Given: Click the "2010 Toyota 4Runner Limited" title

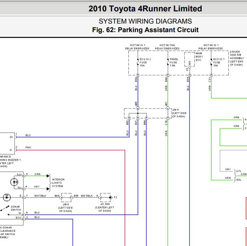Looking at the screenshot, I should [x=145, y=9].
